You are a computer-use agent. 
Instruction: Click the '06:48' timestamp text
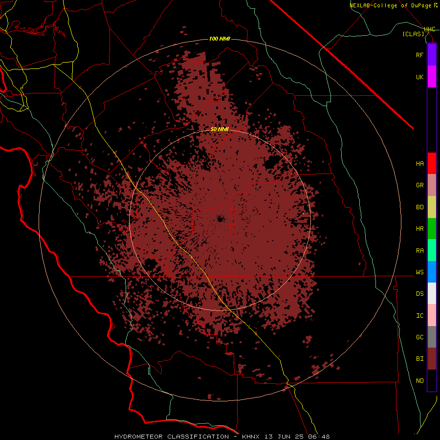point(318,437)
